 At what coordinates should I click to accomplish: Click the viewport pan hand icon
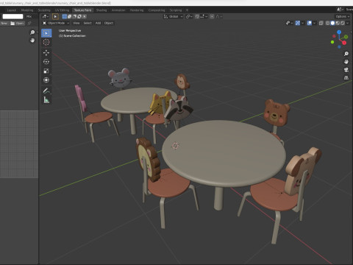[x=346, y=62]
